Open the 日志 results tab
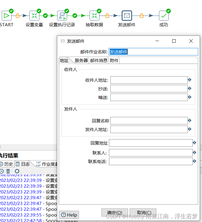Viewport: 202px width, 222px height. 23,164
